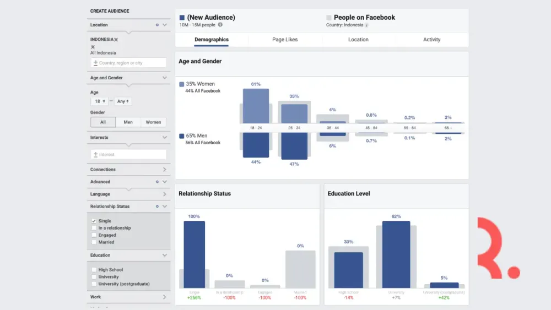The height and width of the screenshot is (310, 551).
Task: Click the women 18 - 24 bar at 61%
Action: 256,106
